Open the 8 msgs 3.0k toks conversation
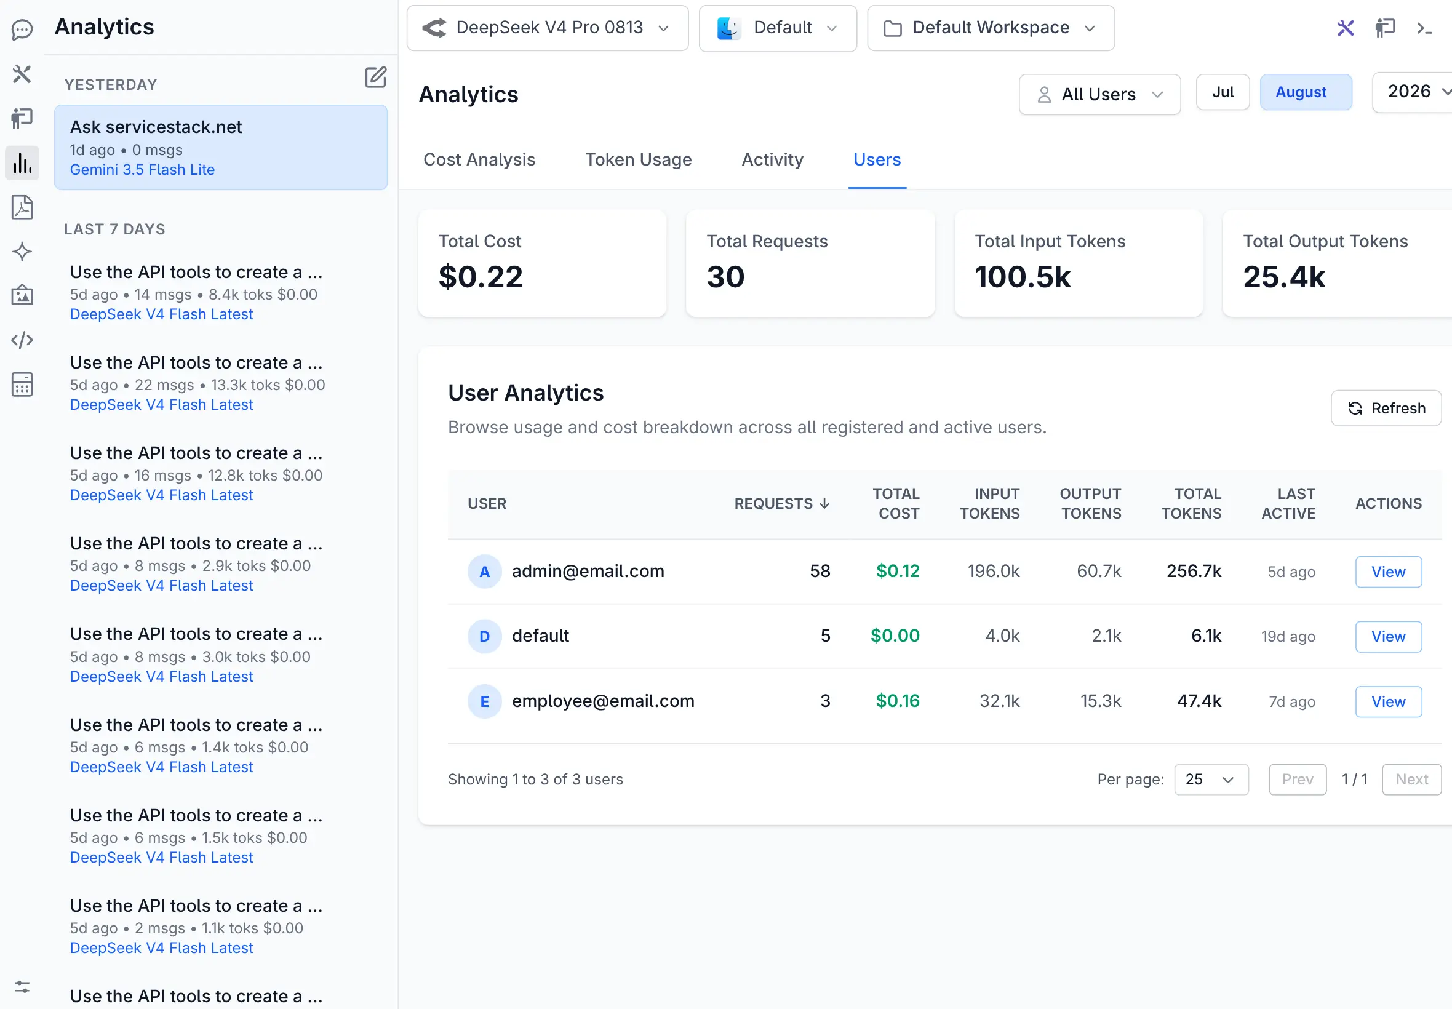The height and width of the screenshot is (1009, 1452). 221,655
